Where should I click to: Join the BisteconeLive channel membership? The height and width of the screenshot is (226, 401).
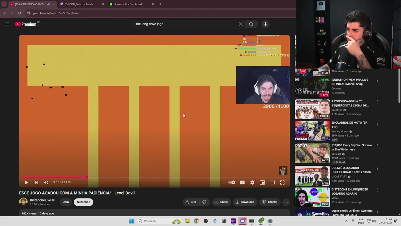click(66, 202)
